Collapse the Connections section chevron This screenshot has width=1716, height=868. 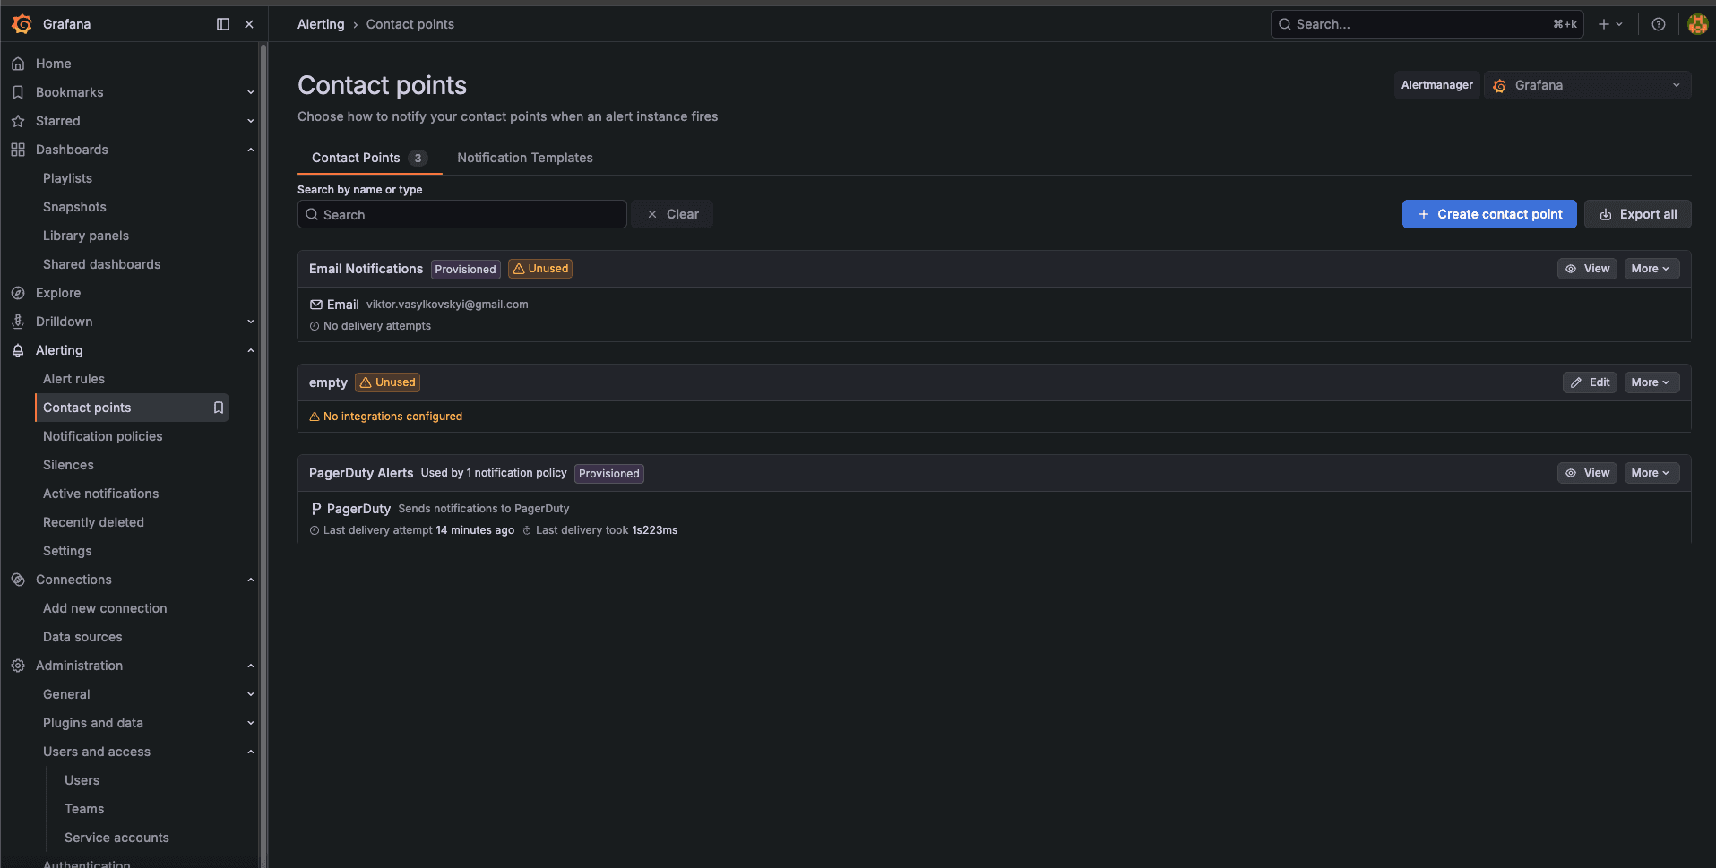coord(251,580)
